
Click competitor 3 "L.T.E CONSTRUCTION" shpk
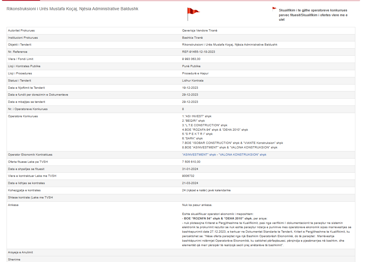coord(205,125)
